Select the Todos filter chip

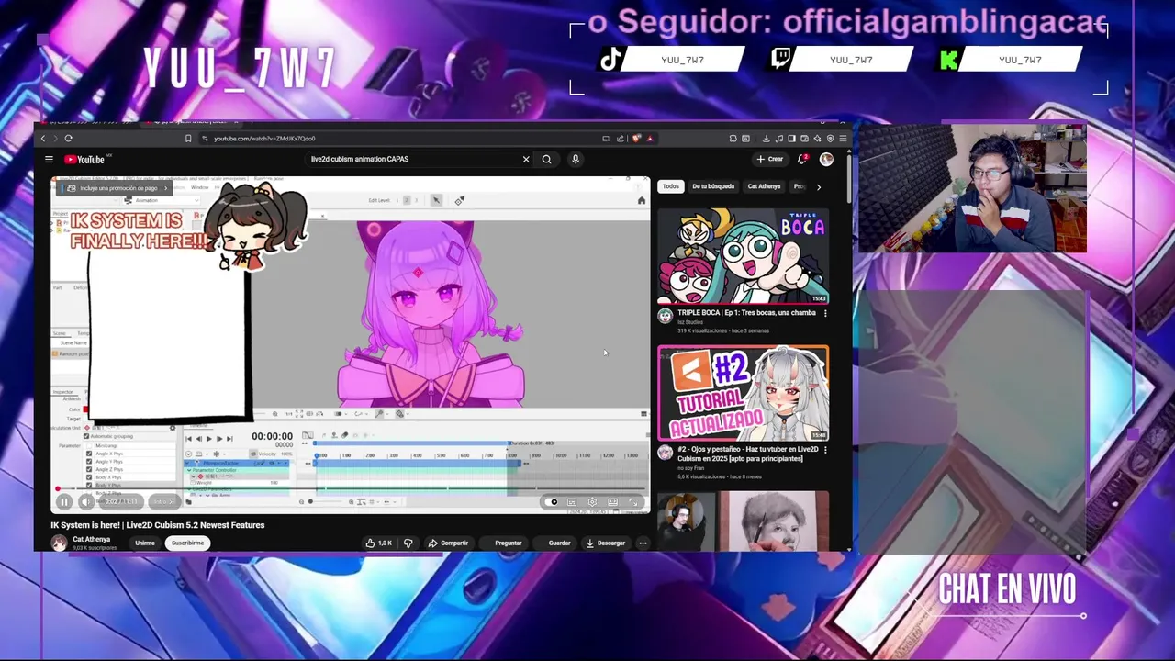click(671, 186)
